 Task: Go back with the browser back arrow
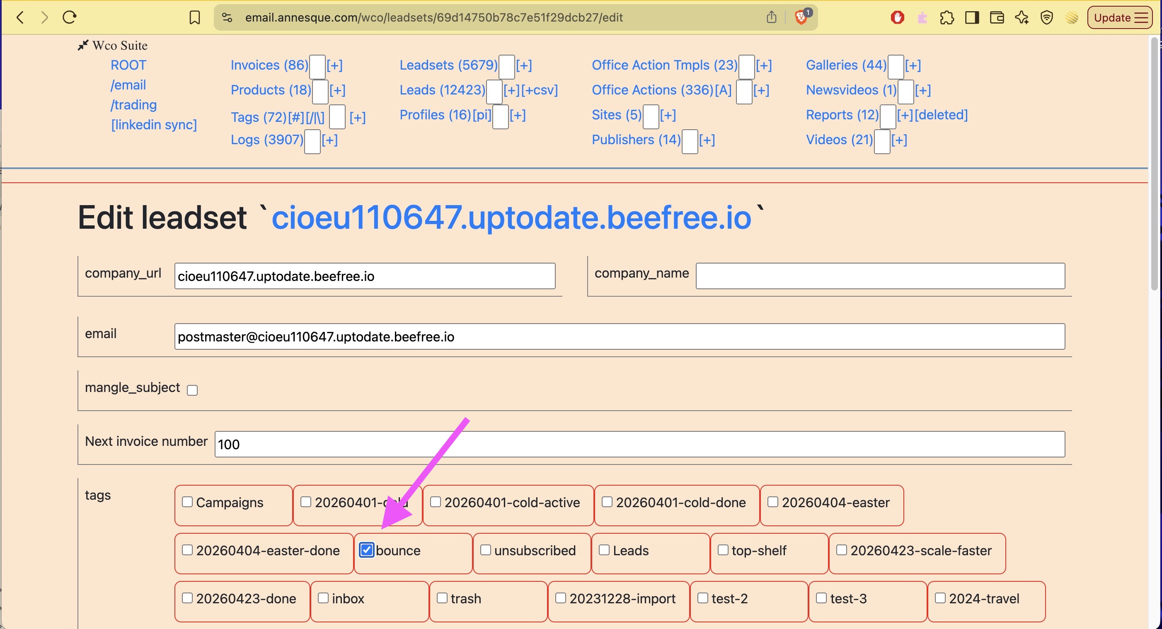pos(20,17)
